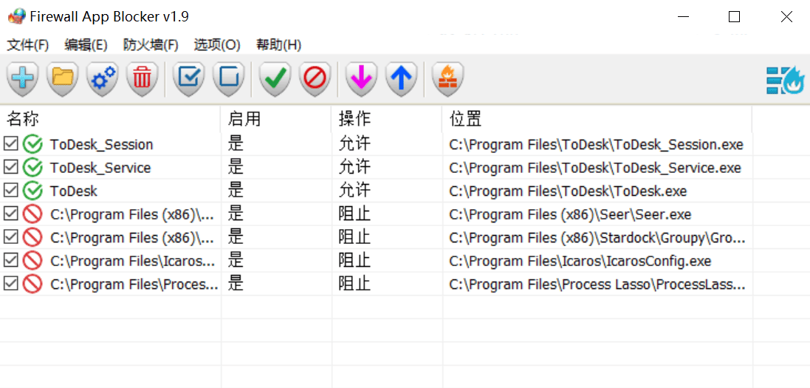Click the pink down arrow icon
This screenshot has height=388, width=810.
coord(361,79)
